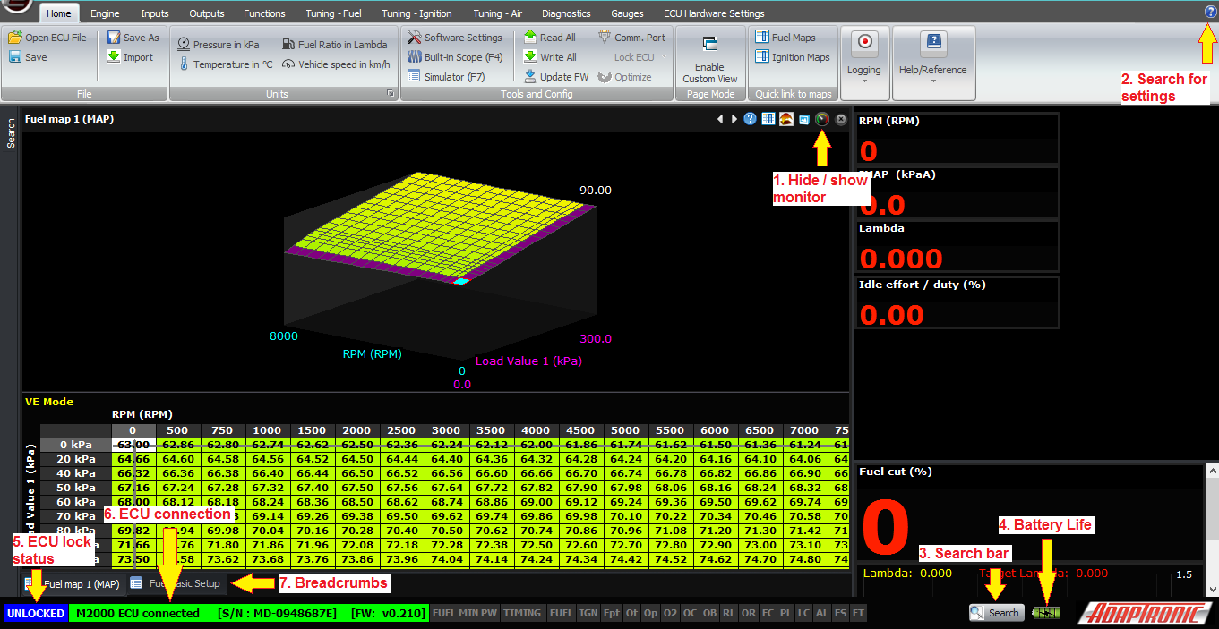Viewport: 1219px width, 629px height.
Task: Enable Custom View page mode
Action: [x=709, y=60]
